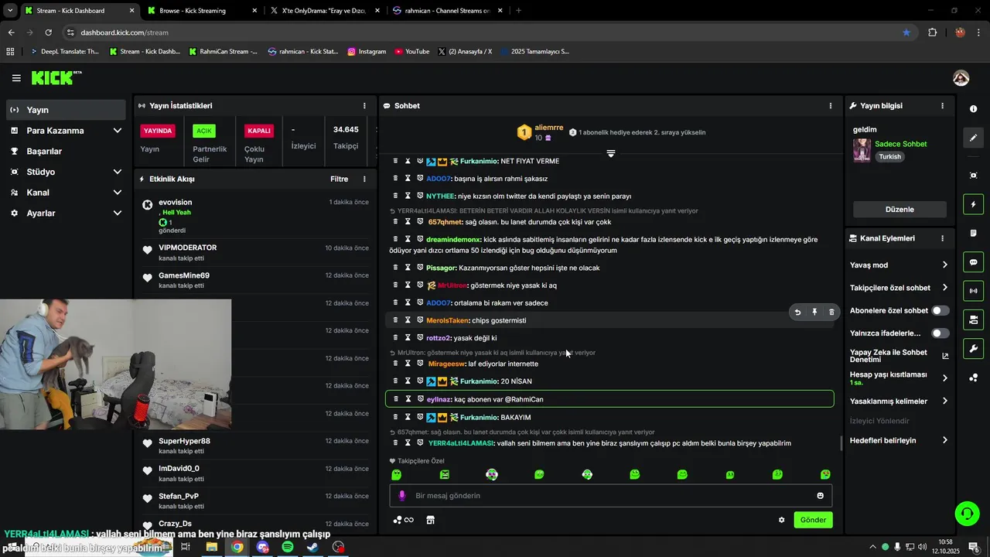Open DeepL Translate bookmark
This screenshot has height=557, width=990.
tap(63, 51)
